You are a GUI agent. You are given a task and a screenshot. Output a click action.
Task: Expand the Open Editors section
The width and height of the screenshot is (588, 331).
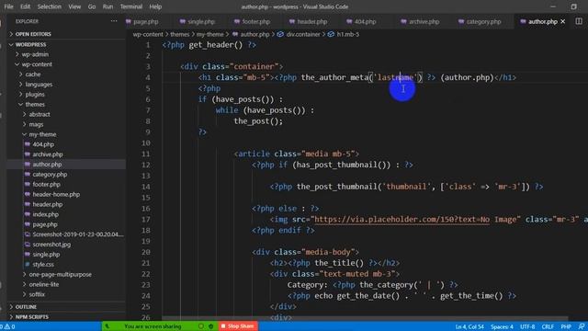point(33,34)
